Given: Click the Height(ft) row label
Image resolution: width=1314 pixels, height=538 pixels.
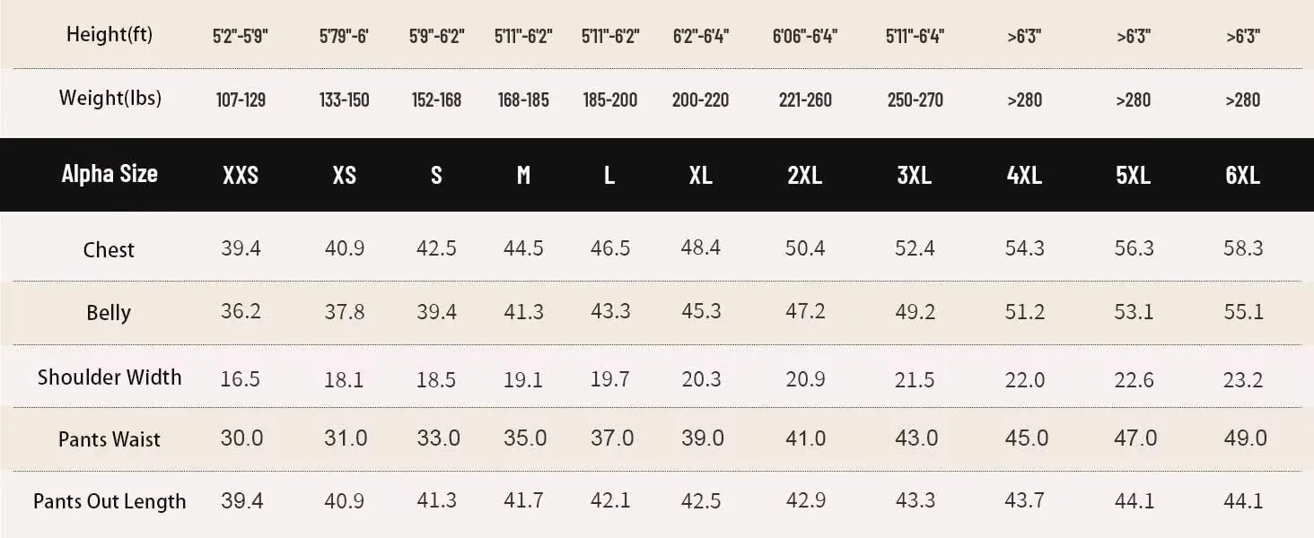Looking at the screenshot, I should pyautogui.click(x=109, y=35).
